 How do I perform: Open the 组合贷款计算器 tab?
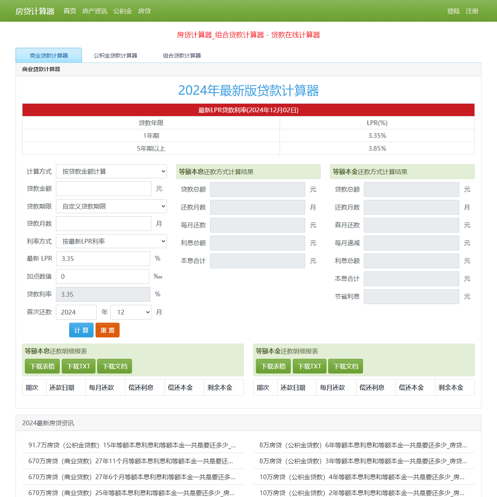click(x=182, y=56)
